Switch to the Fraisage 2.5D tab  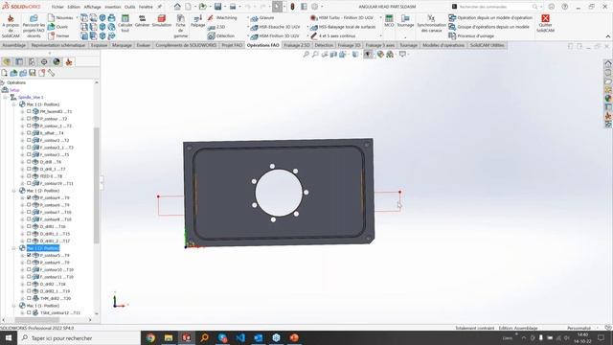297,45
